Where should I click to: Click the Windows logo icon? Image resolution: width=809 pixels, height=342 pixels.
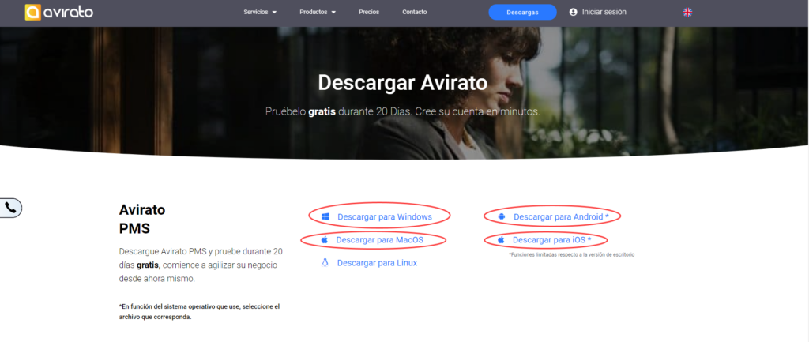tap(325, 216)
